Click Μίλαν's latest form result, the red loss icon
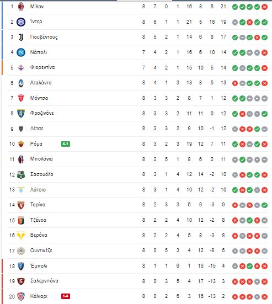The width and height of the screenshot is (272, 304). (x=264, y=7)
